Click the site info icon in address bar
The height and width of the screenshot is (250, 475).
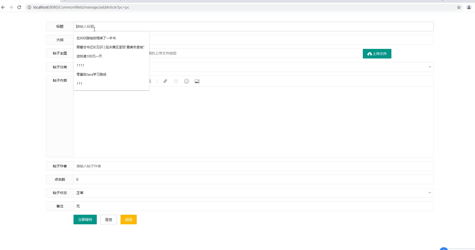(29, 7)
